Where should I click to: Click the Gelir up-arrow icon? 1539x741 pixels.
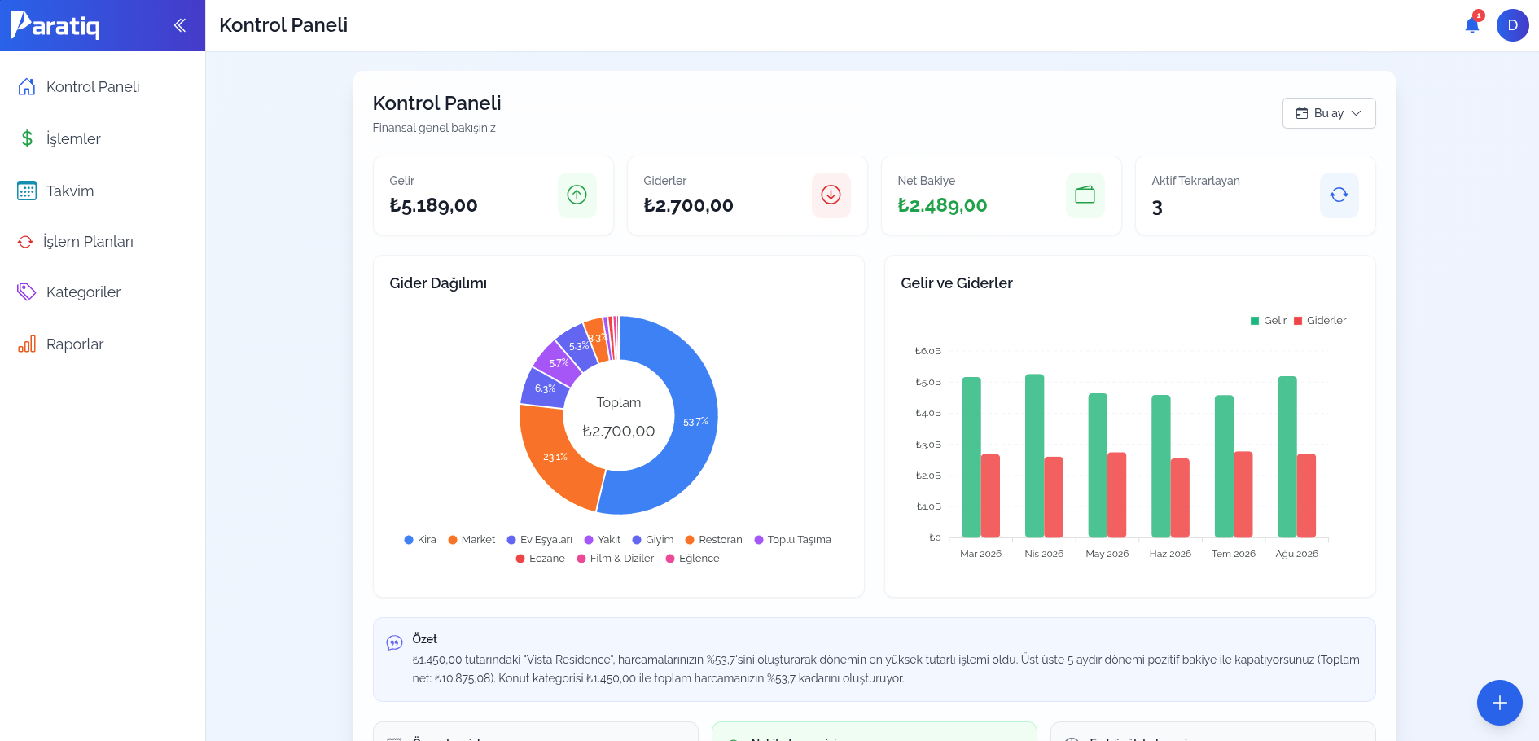point(577,195)
